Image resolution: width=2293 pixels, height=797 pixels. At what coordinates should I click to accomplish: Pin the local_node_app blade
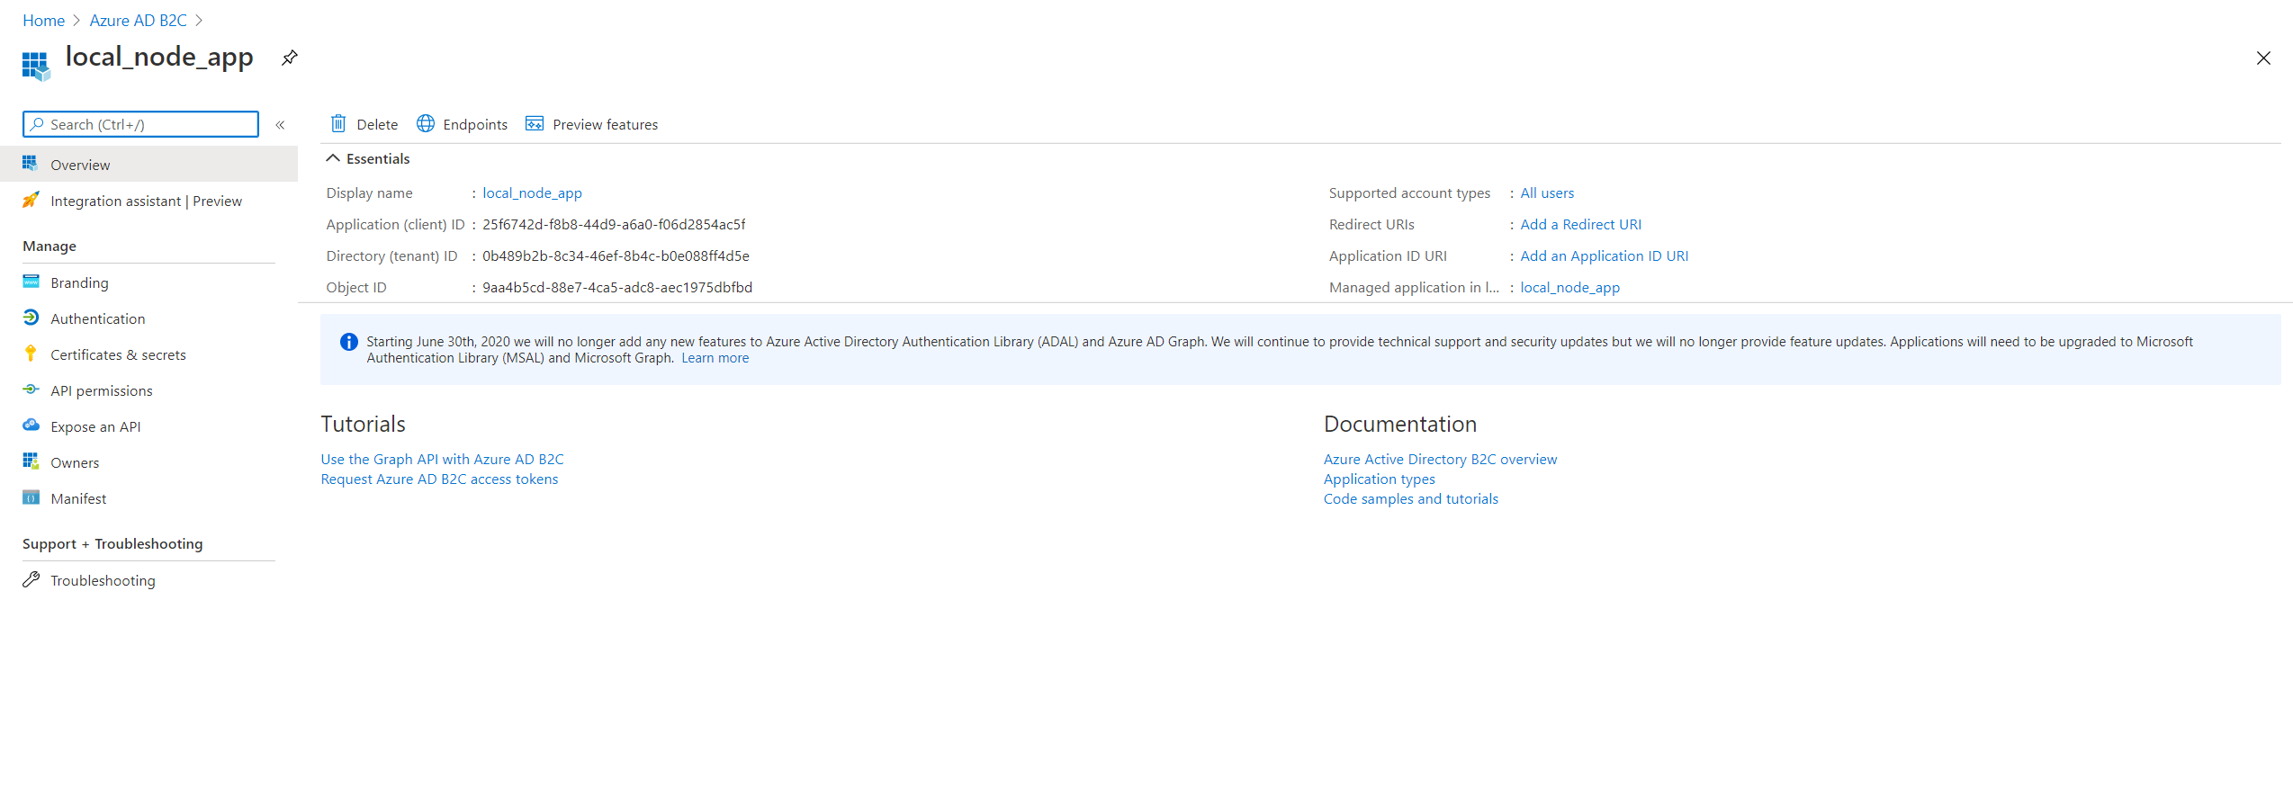click(x=289, y=58)
